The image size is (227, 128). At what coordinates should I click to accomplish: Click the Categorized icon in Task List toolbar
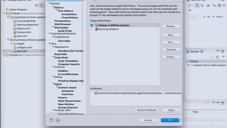click(x=197, y=6)
